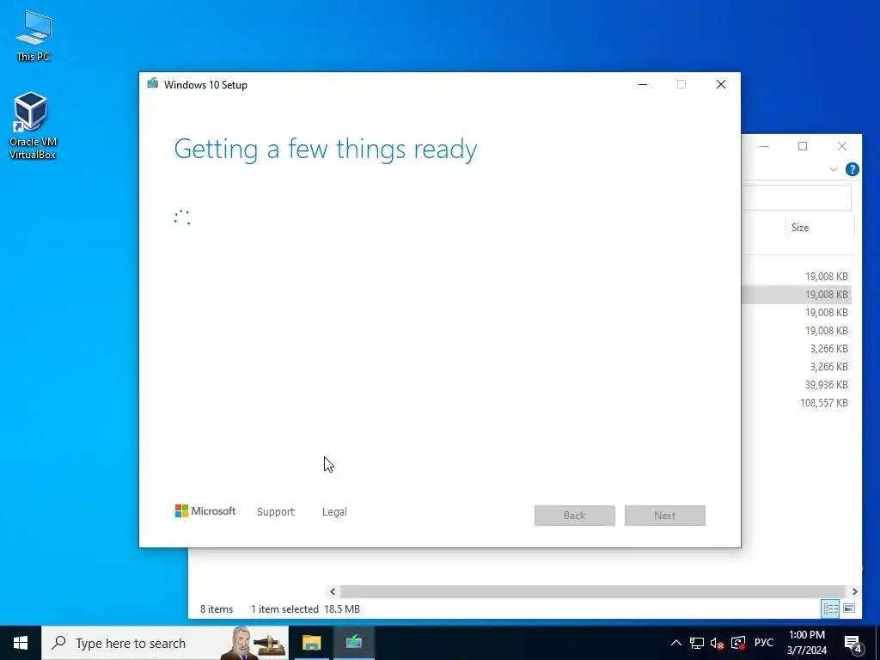The image size is (880, 660).
Task: Minimize the File Explorer window
Action: point(764,146)
